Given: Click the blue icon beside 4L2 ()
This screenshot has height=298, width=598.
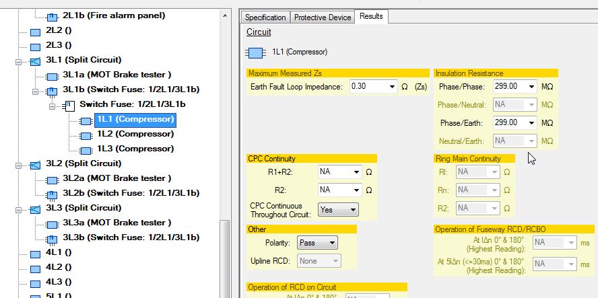Looking at the screenshot, I should (x=35, y=270).
